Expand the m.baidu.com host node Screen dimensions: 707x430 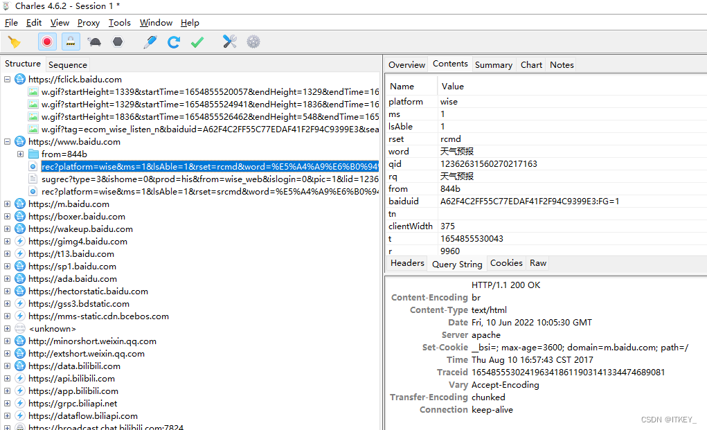click(7, 204)
